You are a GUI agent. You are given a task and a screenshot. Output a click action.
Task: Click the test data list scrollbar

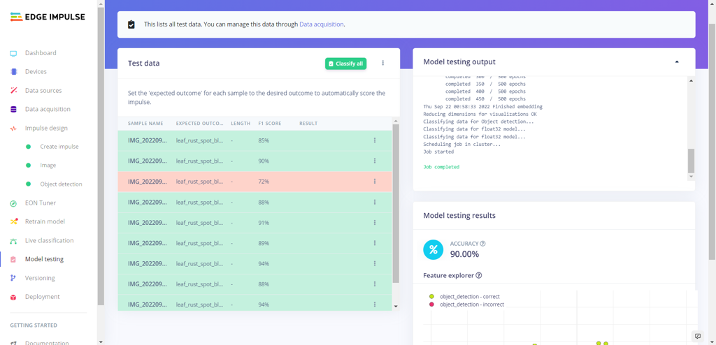pos(396,203)
